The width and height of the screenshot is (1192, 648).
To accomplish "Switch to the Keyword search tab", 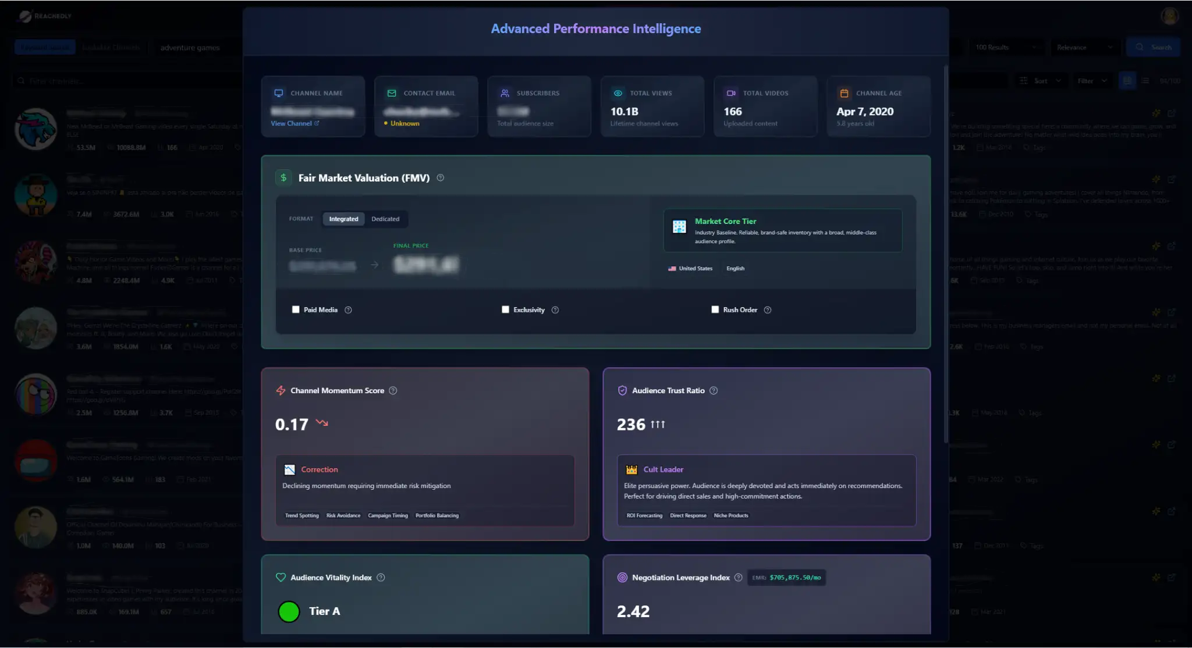I will tap(45, 48).
